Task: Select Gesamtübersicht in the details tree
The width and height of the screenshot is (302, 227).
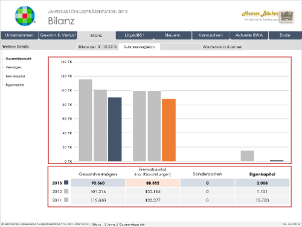Action: pyautogui.click(x=19, y=59)
